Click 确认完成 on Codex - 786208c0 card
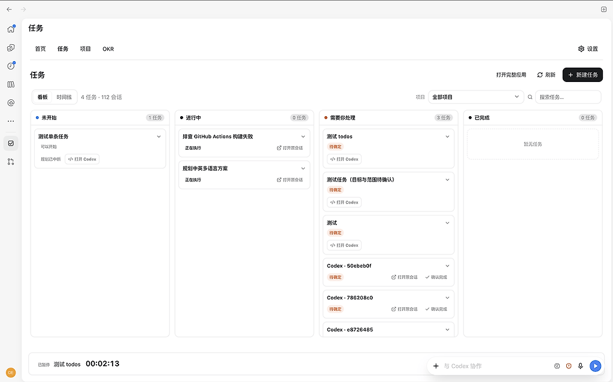 tap(436, 309)
